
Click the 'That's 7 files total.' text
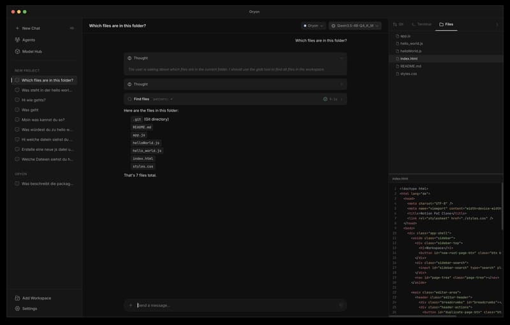pyautogui.click(x=140, y=175)
